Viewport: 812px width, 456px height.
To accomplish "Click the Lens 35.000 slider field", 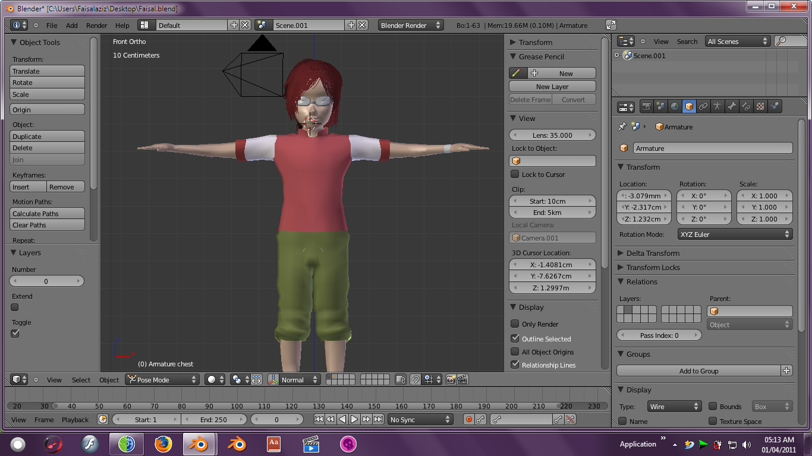I will (552, 135).
